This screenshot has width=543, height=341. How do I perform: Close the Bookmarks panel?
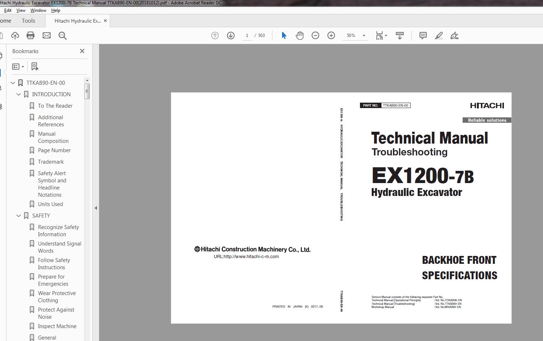(x=82, y=51)
